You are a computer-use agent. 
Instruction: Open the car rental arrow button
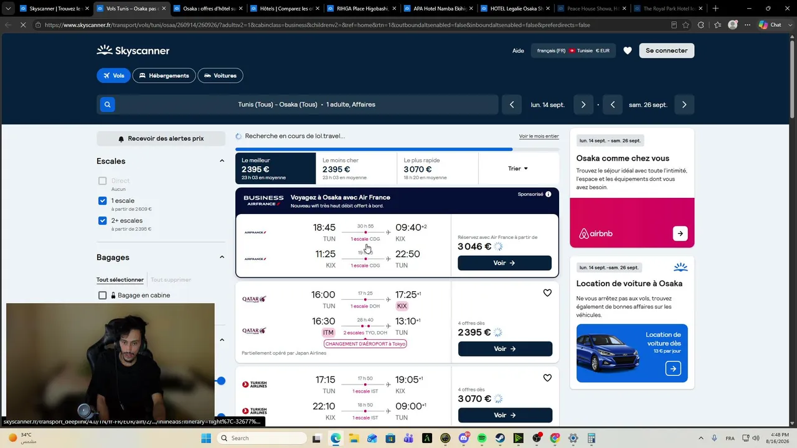[x=673, y=369]
